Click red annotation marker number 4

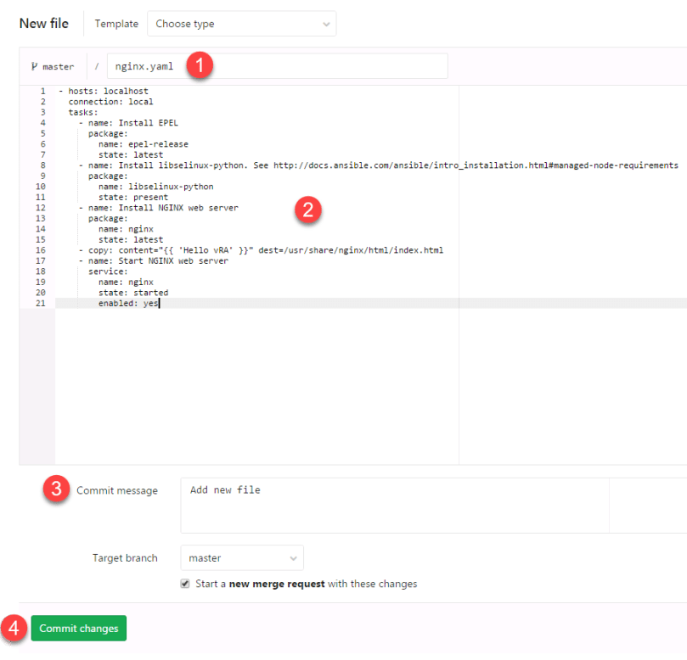coord(12,629)
